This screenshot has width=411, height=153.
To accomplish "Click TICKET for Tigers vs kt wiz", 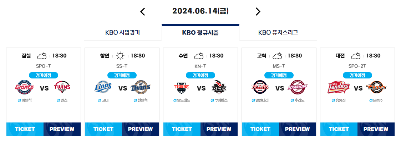I will coord(182,129).
